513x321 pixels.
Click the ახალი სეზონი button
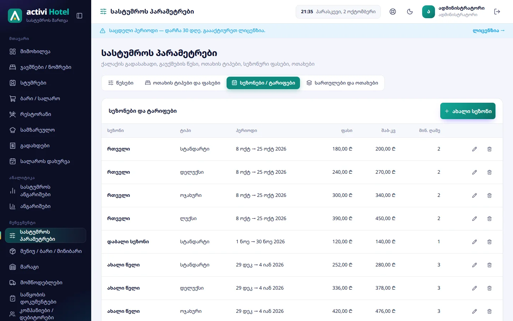tap(468, 111)
